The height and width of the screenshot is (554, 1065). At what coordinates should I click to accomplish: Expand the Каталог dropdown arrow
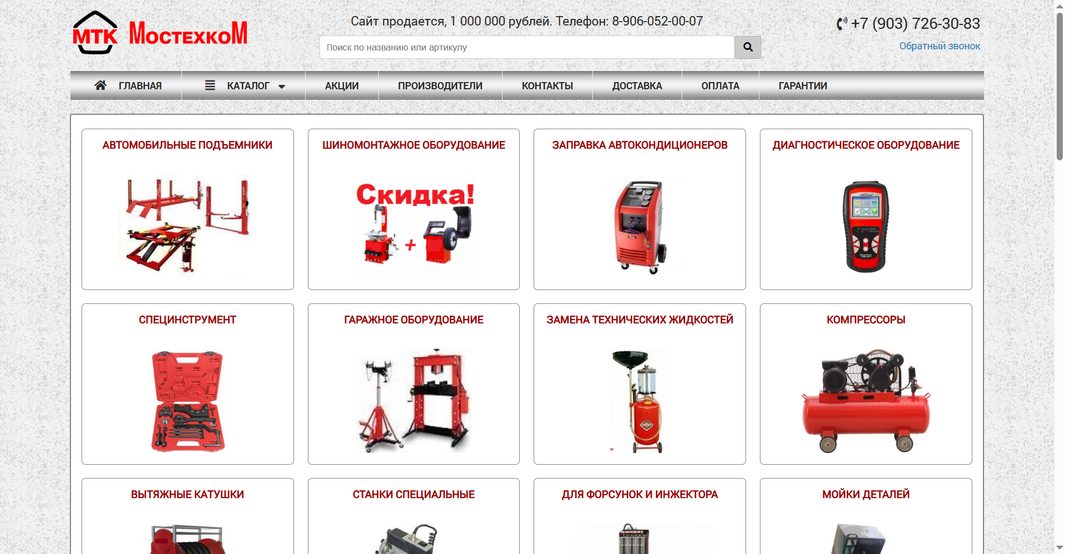[x=282, y=87]
